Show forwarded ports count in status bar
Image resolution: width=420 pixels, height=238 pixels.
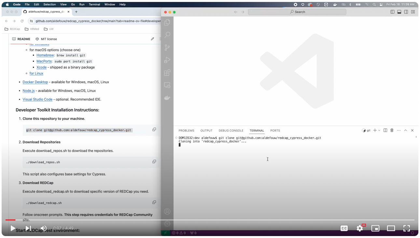tap(193, 233)
